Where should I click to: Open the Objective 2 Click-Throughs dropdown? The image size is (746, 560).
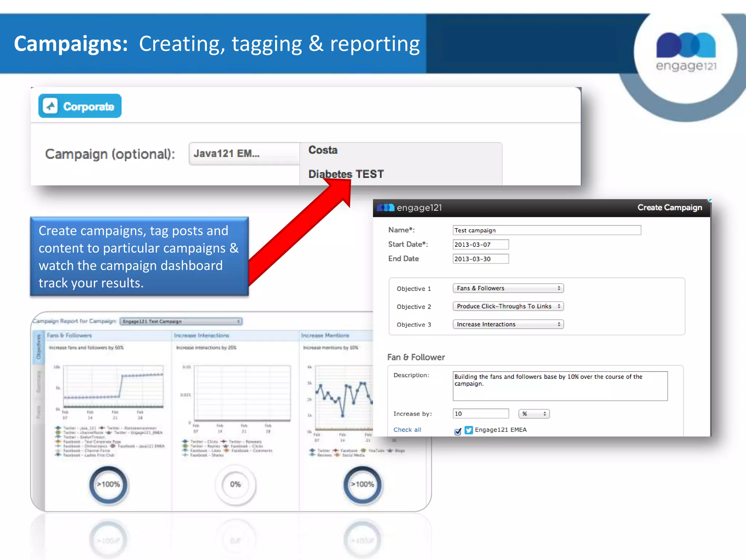508,306
